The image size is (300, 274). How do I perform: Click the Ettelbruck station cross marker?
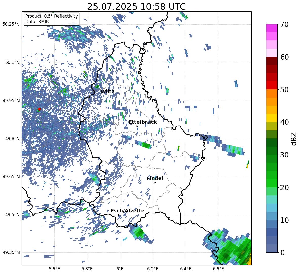[x=137, y=126]
